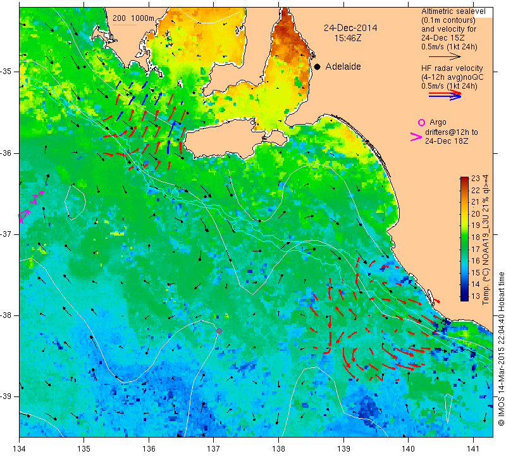Click the green middle of the temperature colorbar
The height and width of the screenshot is (456, 506).
coord(464,239)
